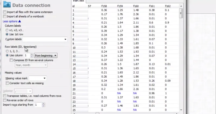The height and width of the screenshot is (114, 216).
Task: Open the from beginning dropdown
Action: pos(46,56)
